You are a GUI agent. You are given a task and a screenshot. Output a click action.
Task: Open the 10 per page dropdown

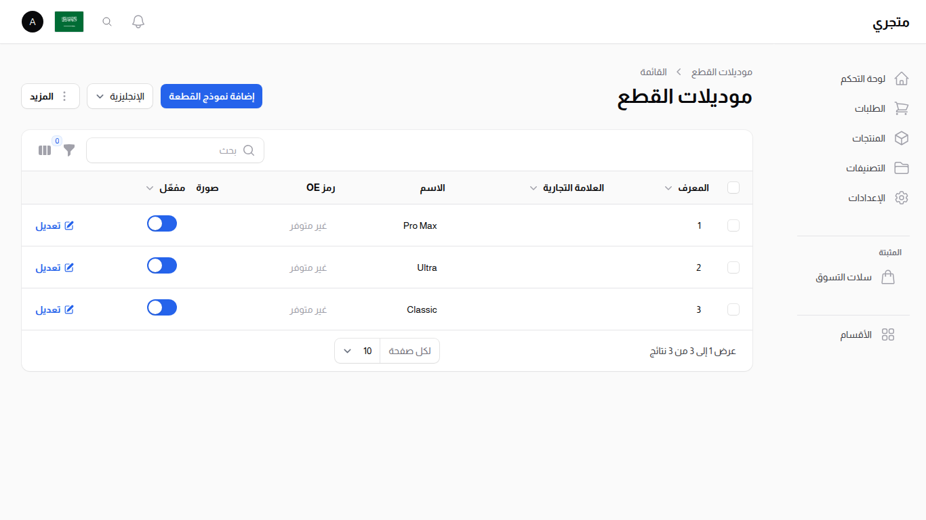pyautogui.click(x=357, y=350)
